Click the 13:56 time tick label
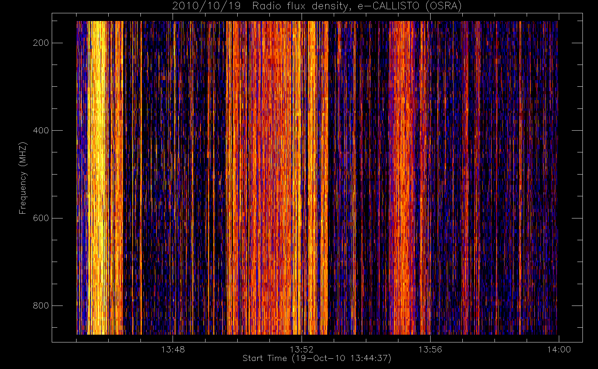The width and height of the screenshot is (598, 369). (430, 349)
